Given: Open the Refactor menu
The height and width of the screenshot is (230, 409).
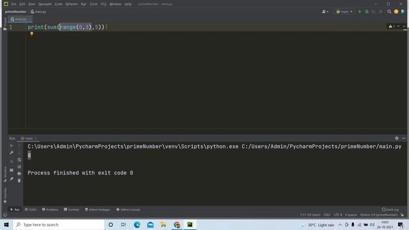Looking at the screenshot, I should pos(72,4).
